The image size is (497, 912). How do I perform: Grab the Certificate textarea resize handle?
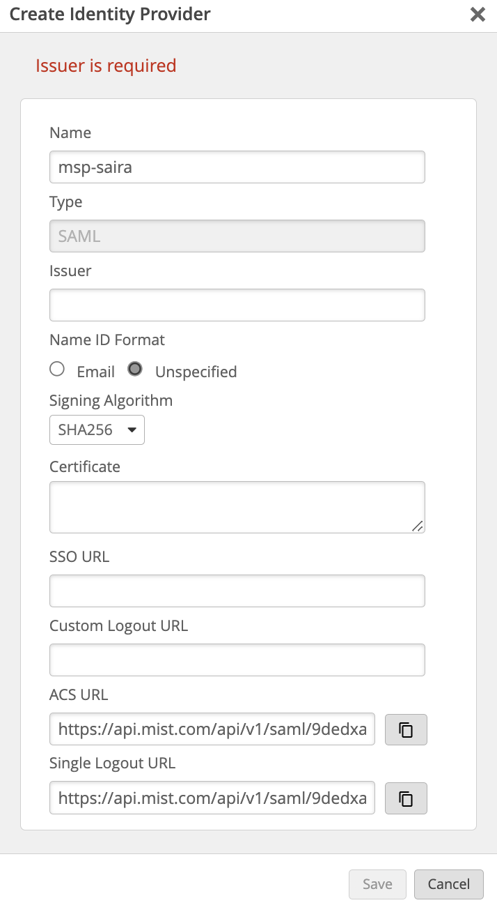point(417,526)
